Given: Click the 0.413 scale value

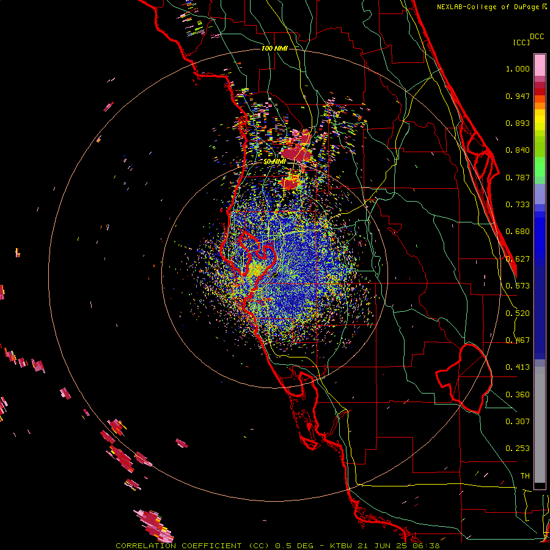Looking at the screenshot, I should point(518,367).
